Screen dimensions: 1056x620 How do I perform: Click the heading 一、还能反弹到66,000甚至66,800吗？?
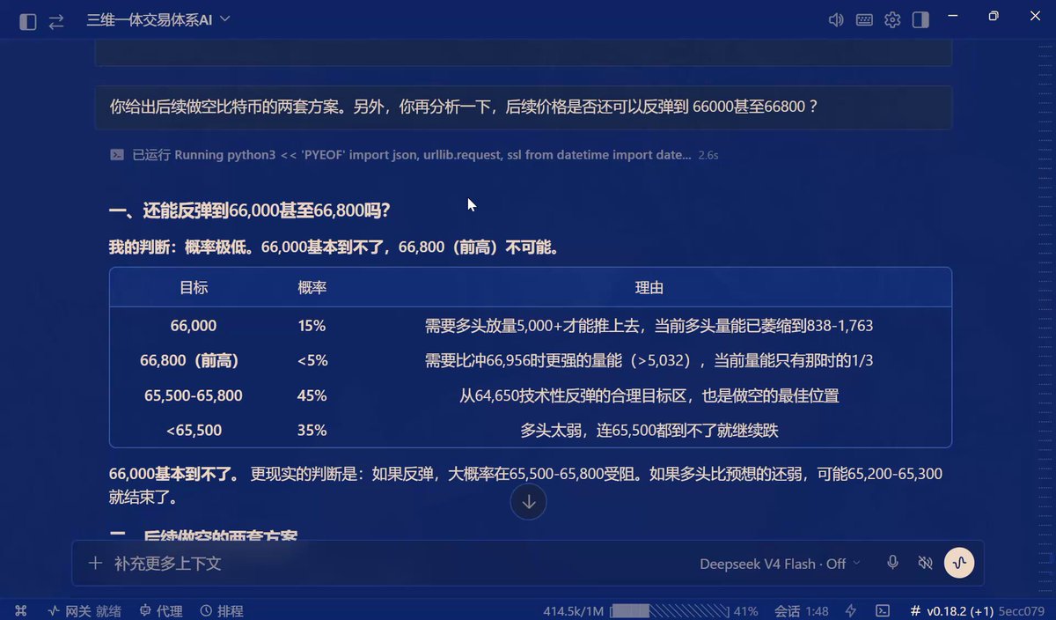point(250,210)
